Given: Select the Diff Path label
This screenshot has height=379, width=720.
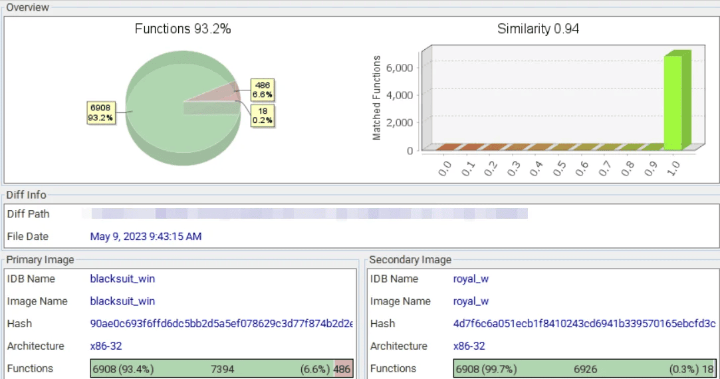Looking at the screenshot, I should click(x=28, y=214).
